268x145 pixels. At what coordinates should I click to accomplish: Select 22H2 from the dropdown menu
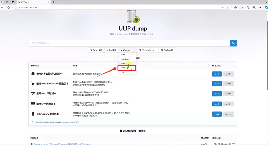pyautogui.click(x=127, y=68)
